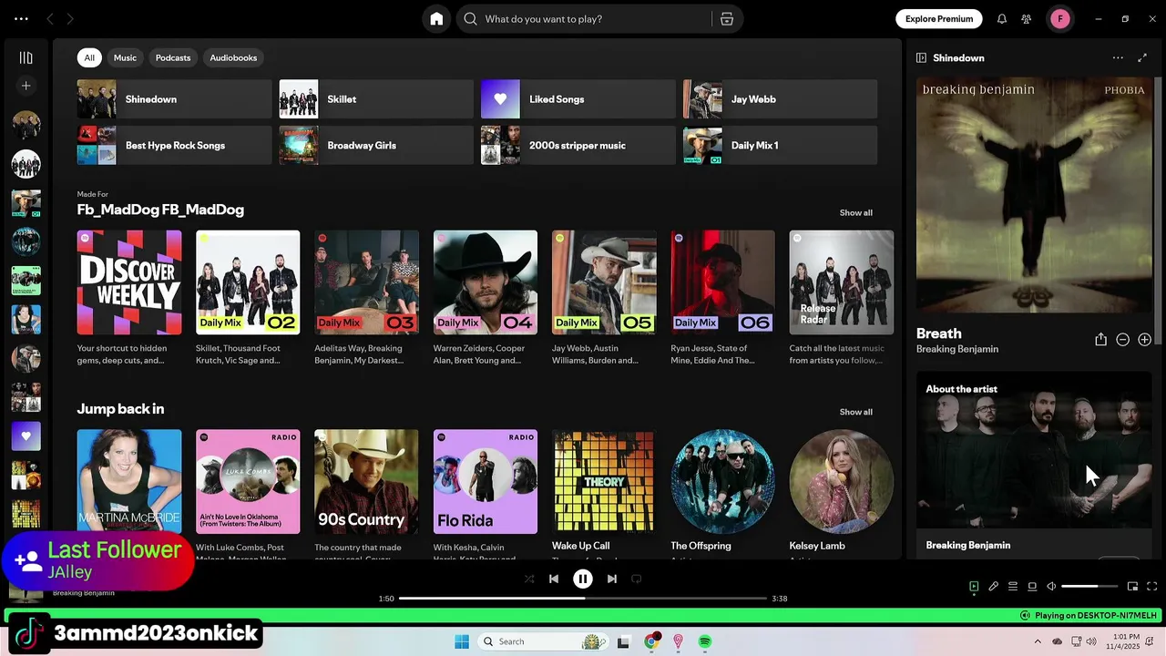Image resolution: width=1166 pixels, height=656 pixels.
Task: Open Friend Activity icon
Action: [x=1027, y=19]
